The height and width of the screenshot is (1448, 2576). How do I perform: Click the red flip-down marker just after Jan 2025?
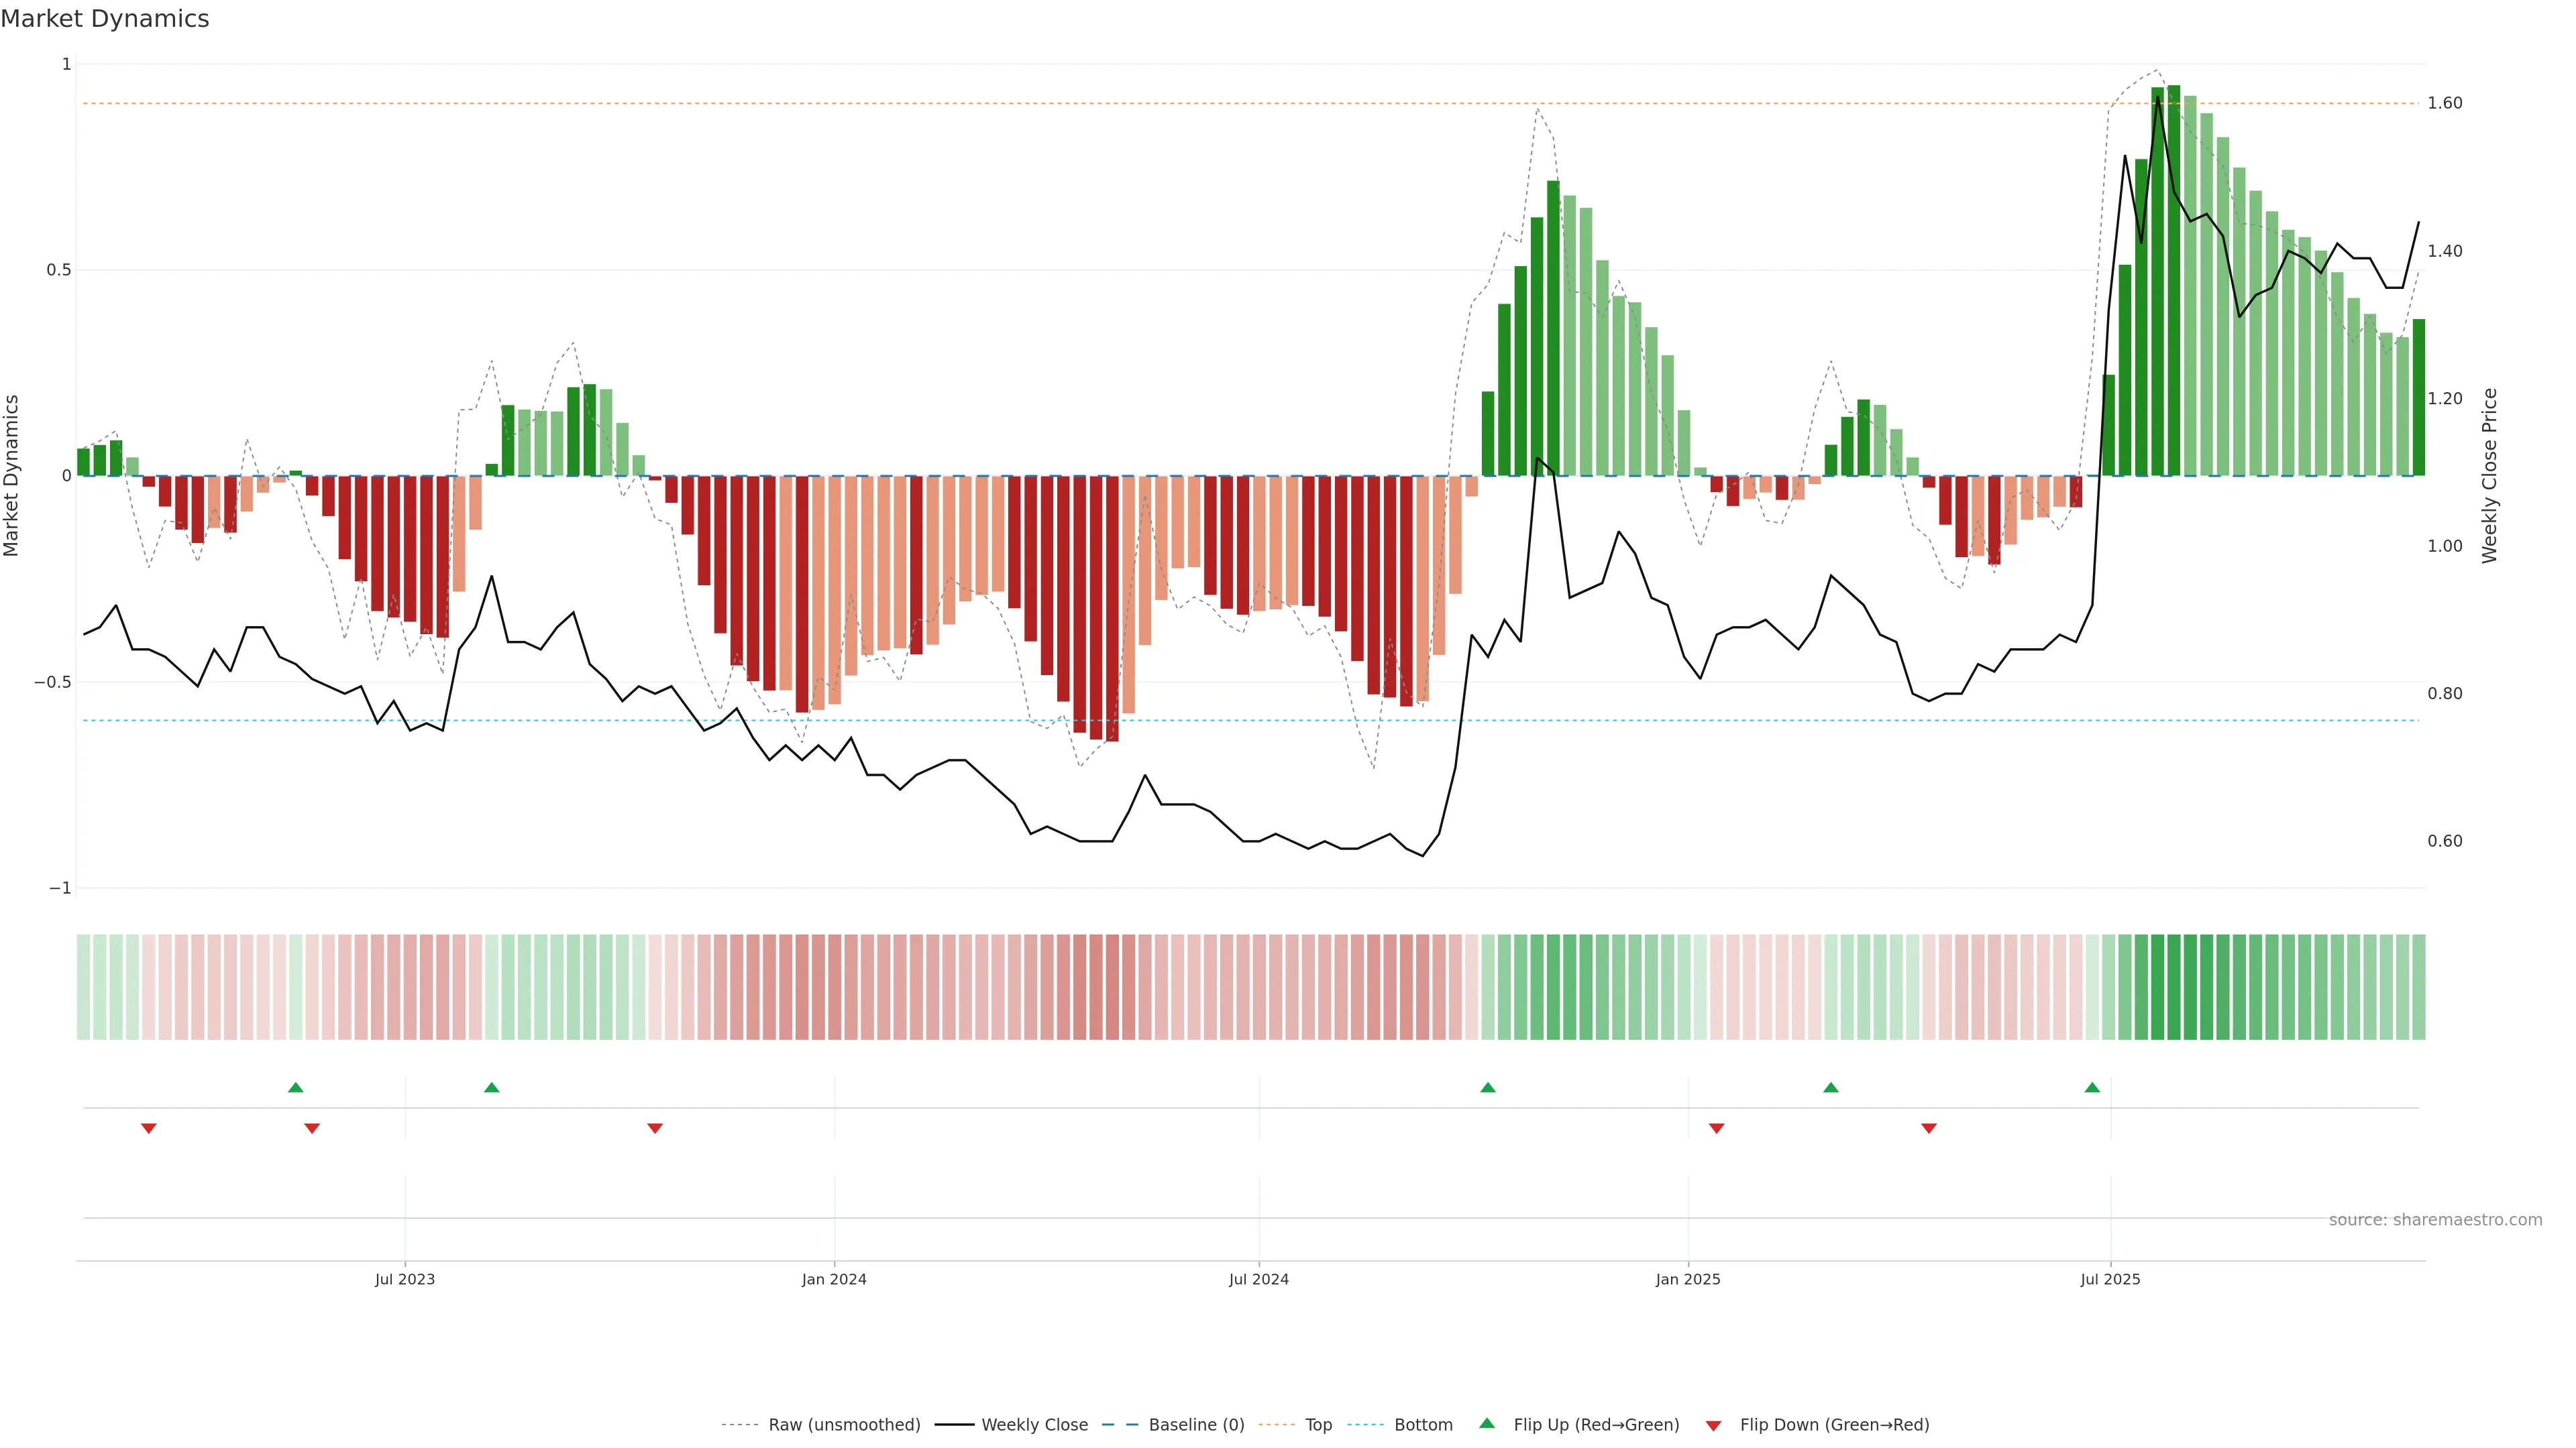(1717, 1128)
